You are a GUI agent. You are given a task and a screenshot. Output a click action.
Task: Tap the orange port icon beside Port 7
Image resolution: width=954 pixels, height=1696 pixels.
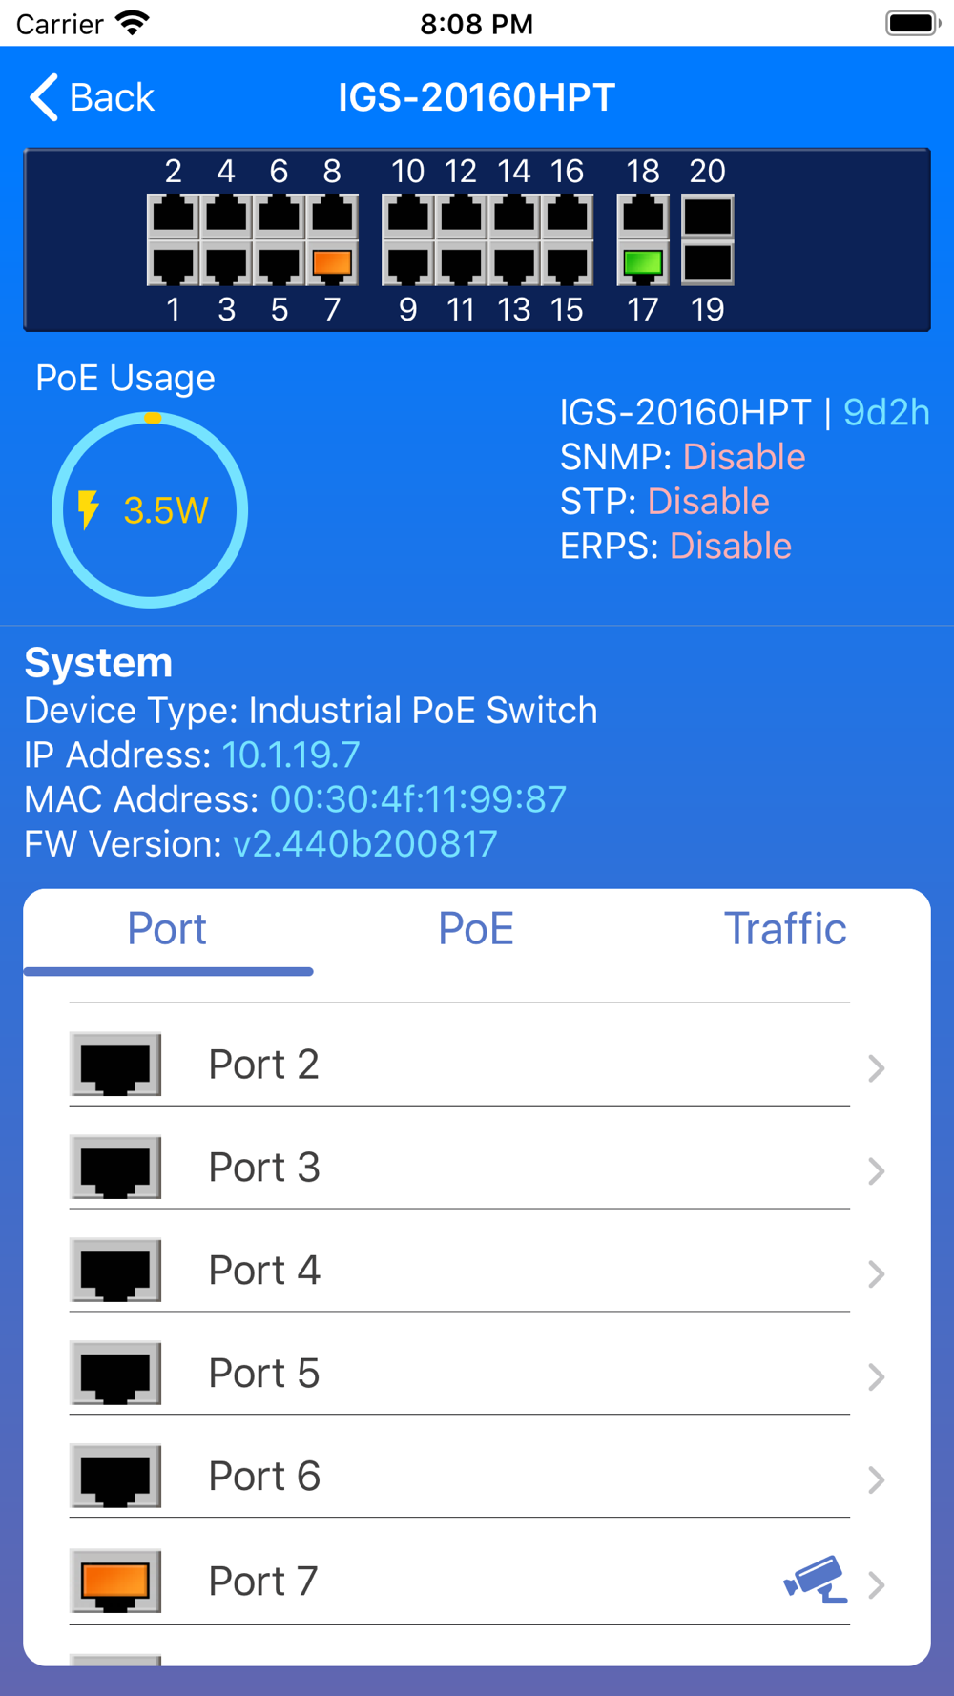pos(115,1581)
